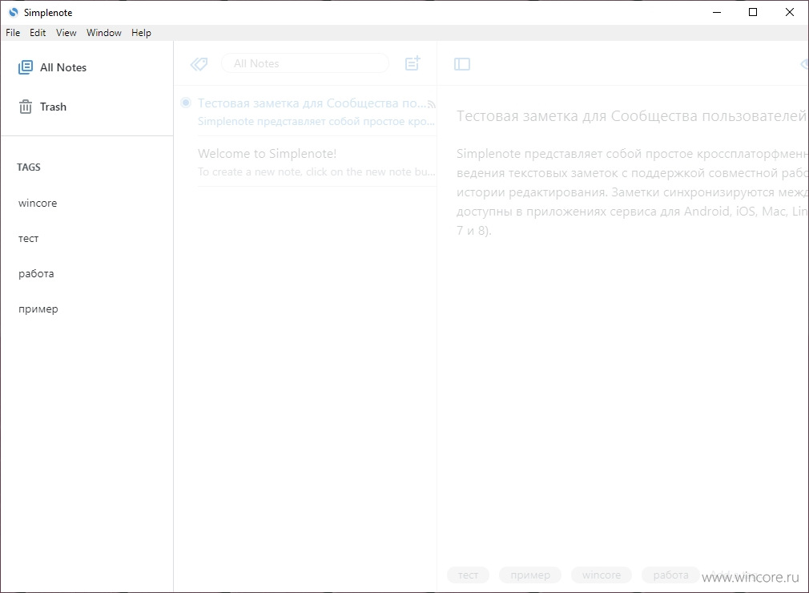809x593 pixels.
Task: Click the tags menu icon in toolbar
Action: (x=199, y=64)
